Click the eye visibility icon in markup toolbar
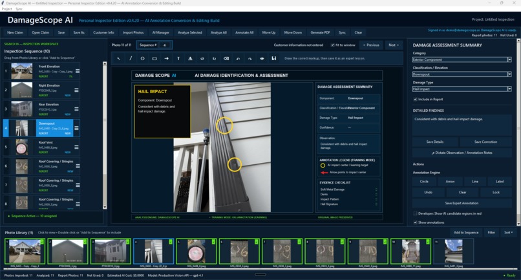 coord(262,59)
